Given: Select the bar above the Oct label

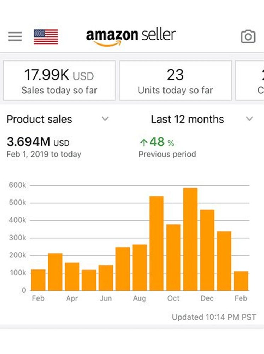Looking at the screenshot, I should click(x=173, y=257).
